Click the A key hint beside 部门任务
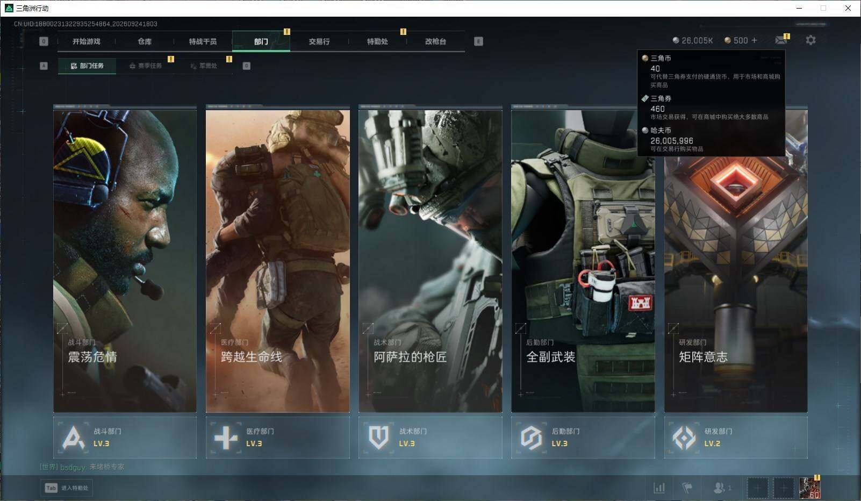This screenshot has width=861, height=501. pos(44,66)
